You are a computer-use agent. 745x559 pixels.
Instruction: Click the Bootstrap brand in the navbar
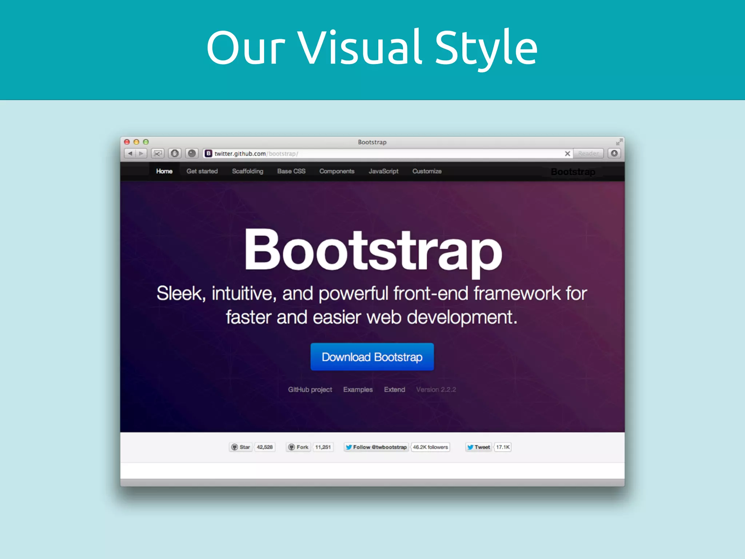[x=573, y=172]
